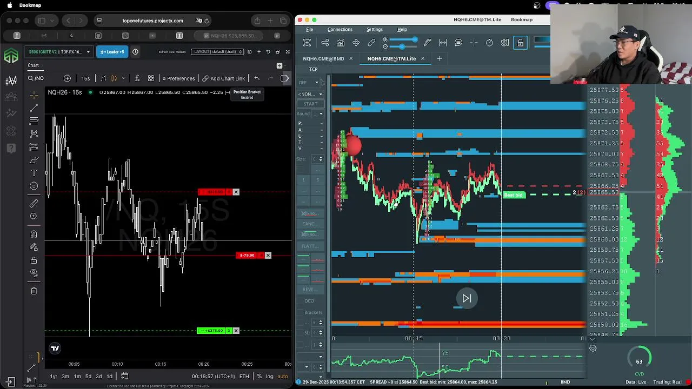
Task: Open CVD widget settings gear
Action: 593,348
